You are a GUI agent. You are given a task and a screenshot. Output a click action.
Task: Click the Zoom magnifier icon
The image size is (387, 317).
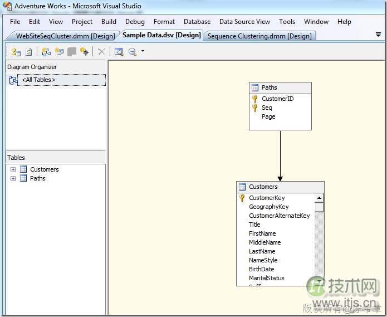[x=133, y=52]
